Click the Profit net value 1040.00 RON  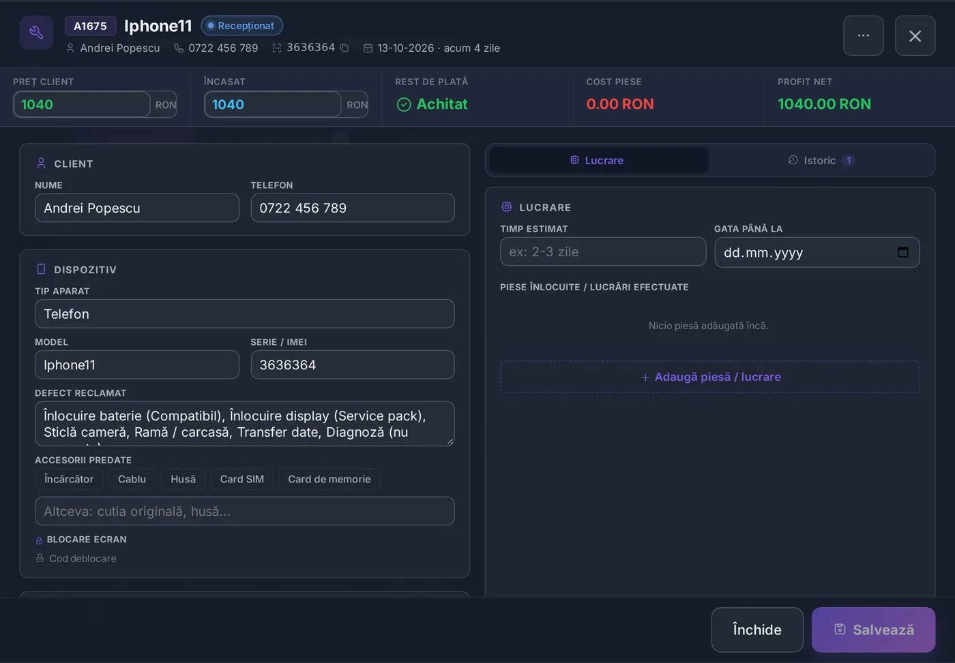tap(824, 104)
